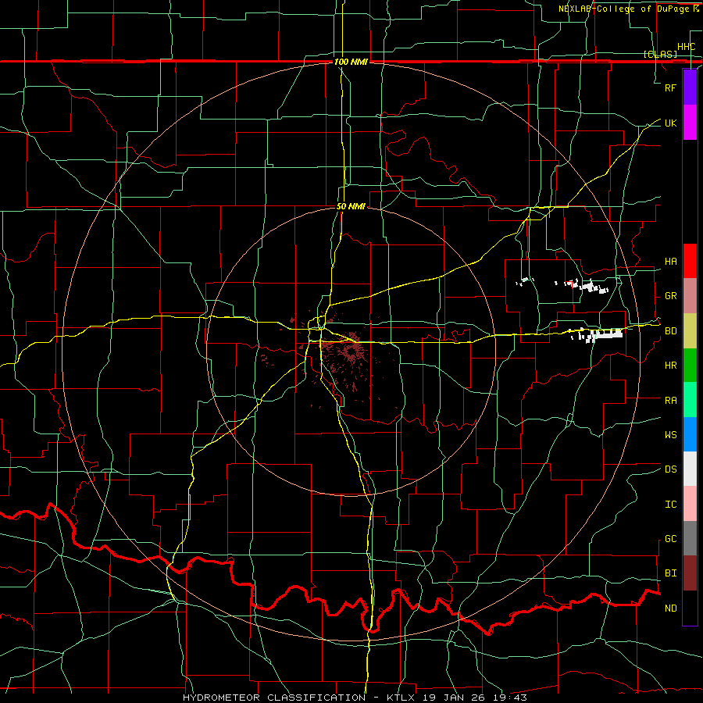The height and width of the screenshot is (703, 703).
Task: Click the ND legend label
Action: (x=670, y=608)
